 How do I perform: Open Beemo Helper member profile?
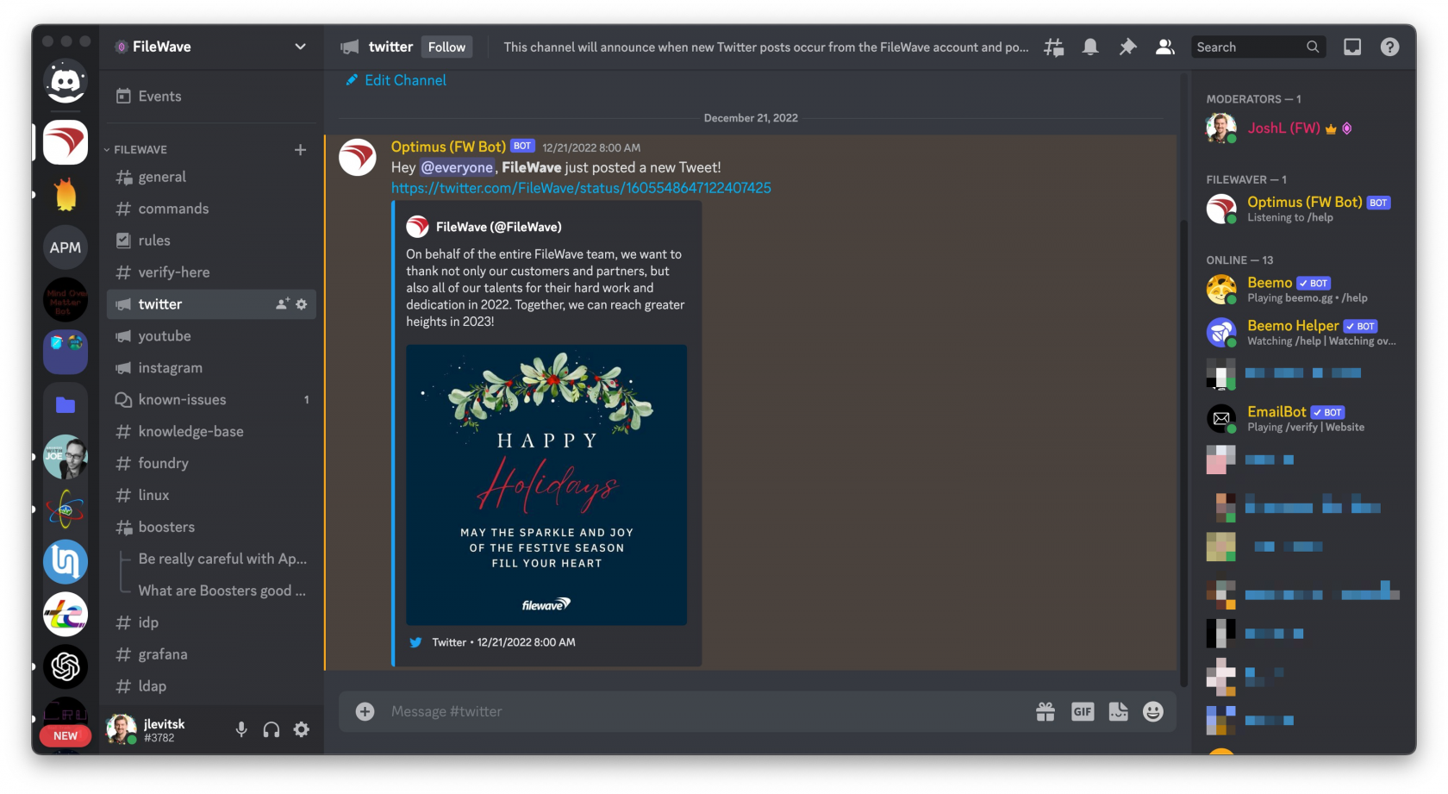pyautogui.click(x=1302, y=333)
